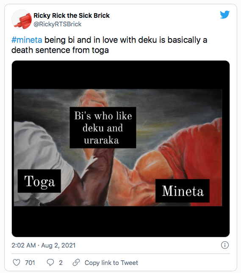Click the reply count showing 2
This screenshot has height=273, width=241.
[61, 262]
